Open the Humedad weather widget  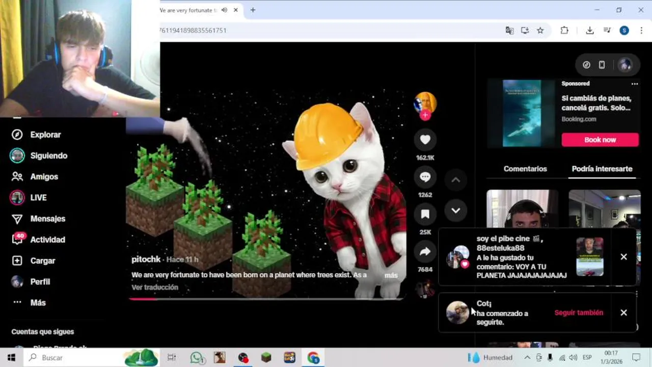point(490,357)
